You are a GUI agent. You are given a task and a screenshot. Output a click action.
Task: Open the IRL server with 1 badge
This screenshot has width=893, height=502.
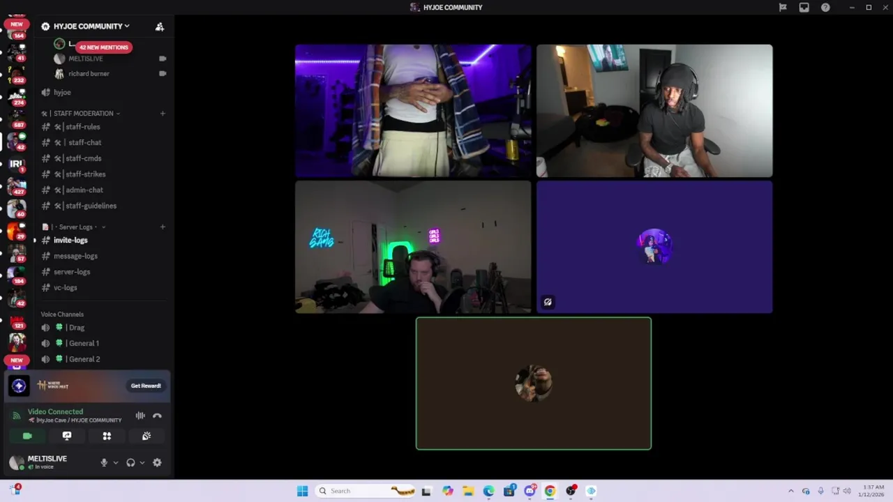[x=17, y=165]
